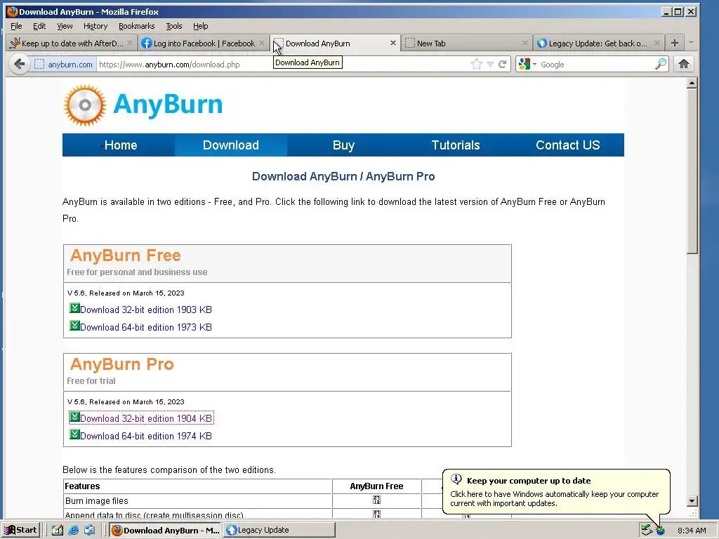Open the Download navigation item
Image resolution: width=719 pixels, height=539 pixels.
pos(231,145)
